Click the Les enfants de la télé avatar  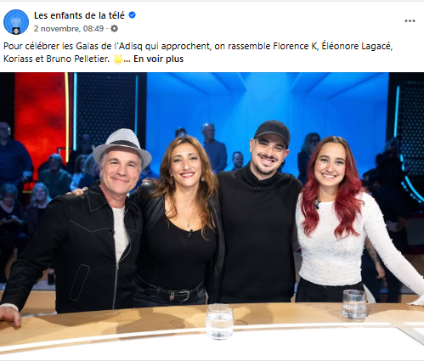click(16, 22)
